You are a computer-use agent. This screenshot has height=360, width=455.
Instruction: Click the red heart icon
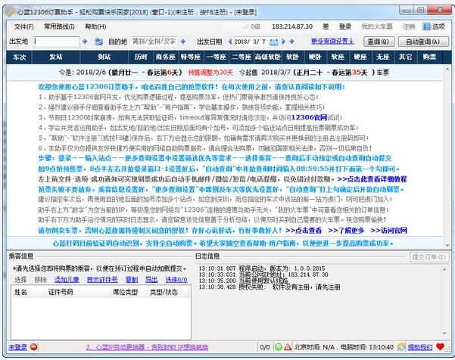point(440,346)
